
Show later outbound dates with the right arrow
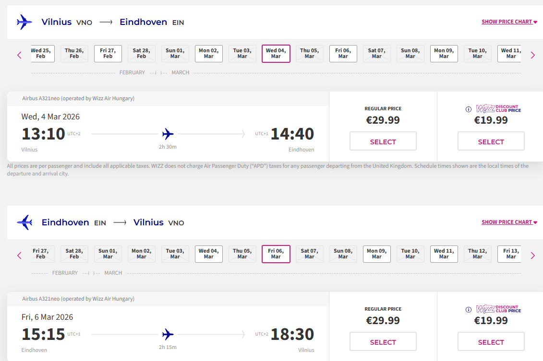coord(532,55)
